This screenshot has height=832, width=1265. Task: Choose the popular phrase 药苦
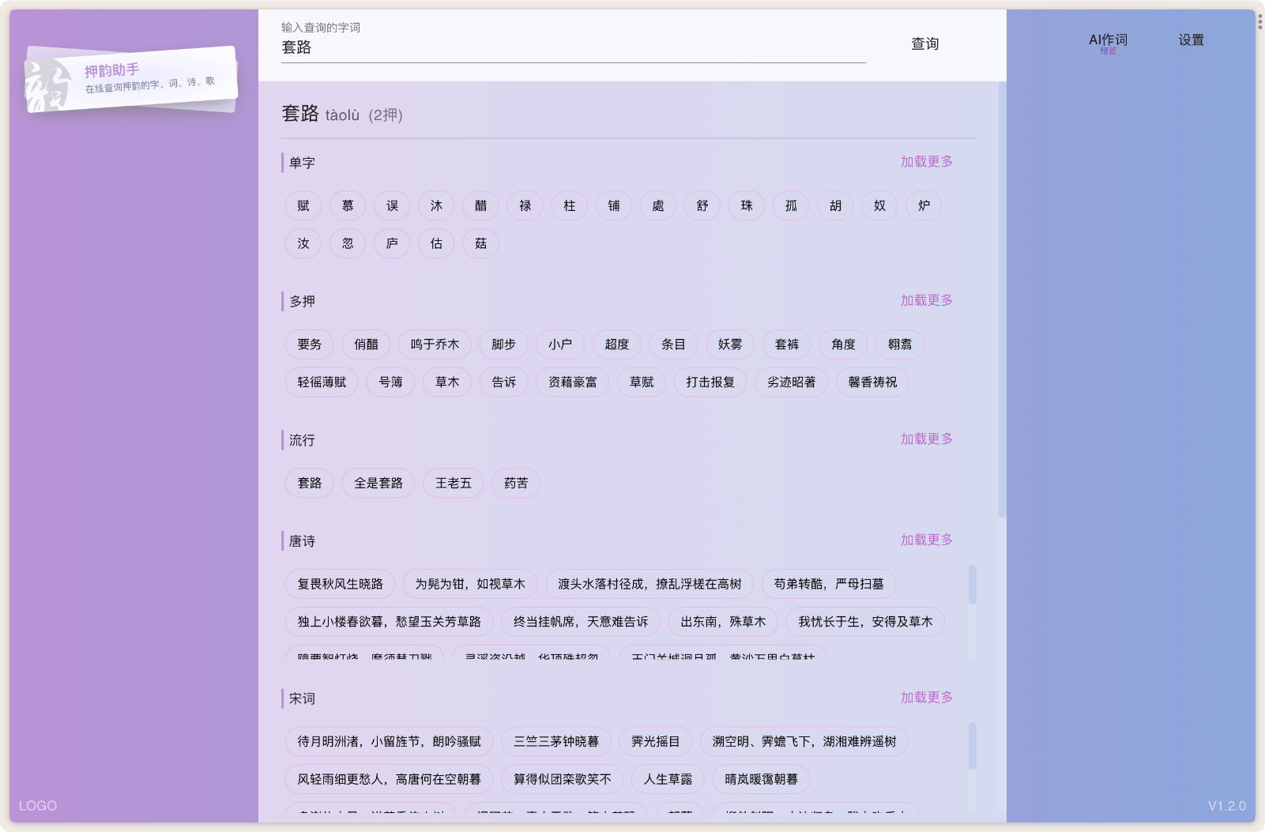[x=516, y=483]
